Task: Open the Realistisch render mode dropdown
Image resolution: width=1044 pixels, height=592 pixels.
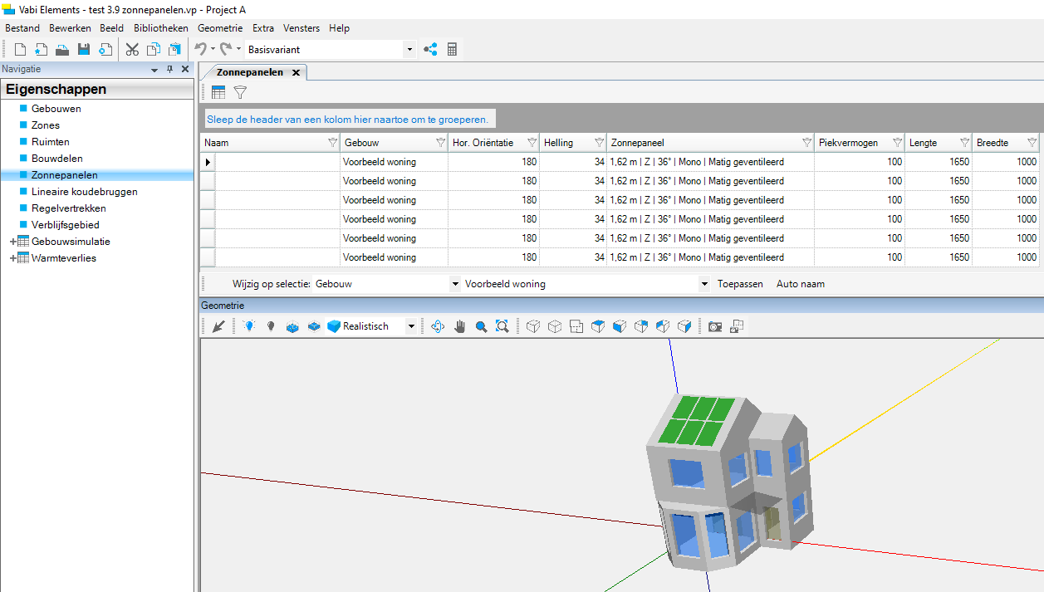Action: tap(410, 327)
